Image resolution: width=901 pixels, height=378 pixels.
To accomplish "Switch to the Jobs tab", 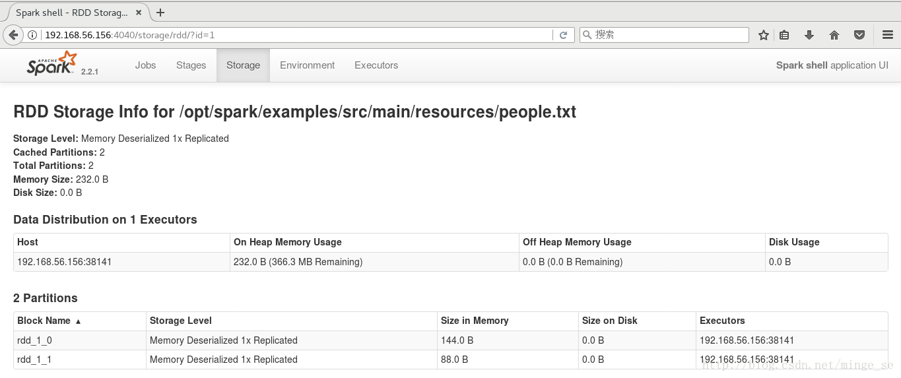I will 145,65.
